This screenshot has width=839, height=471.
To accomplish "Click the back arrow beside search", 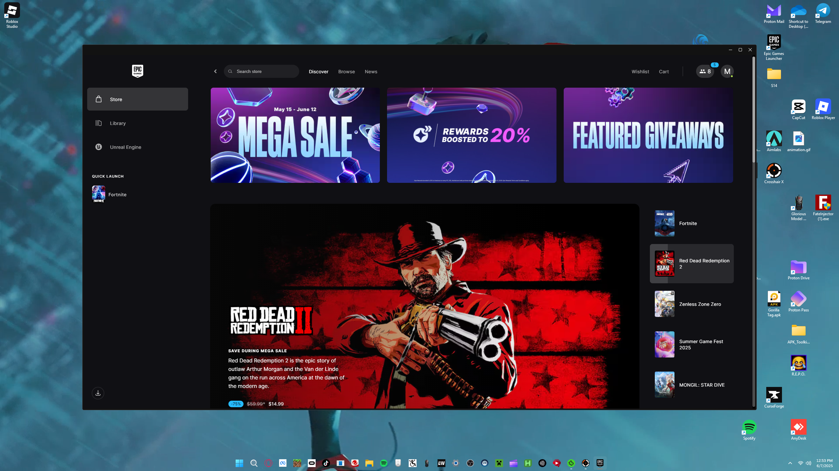I will point(215,71).
